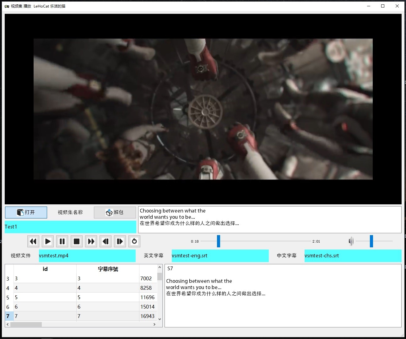Minimize the video player window

369,6
